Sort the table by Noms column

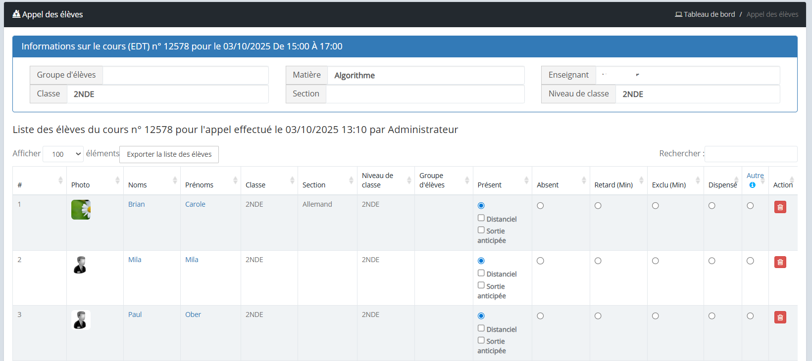click(x=138, y=185)
